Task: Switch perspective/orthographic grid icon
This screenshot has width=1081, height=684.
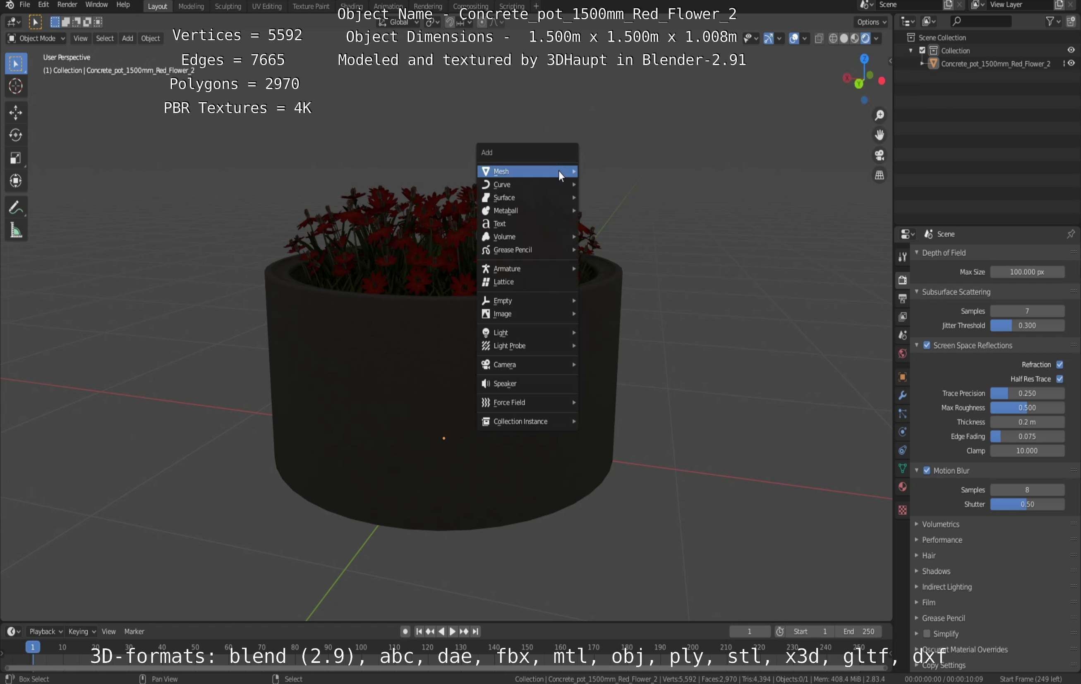Action: tap(879, 175)
